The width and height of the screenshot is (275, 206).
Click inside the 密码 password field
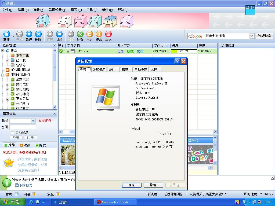[23, 127]
